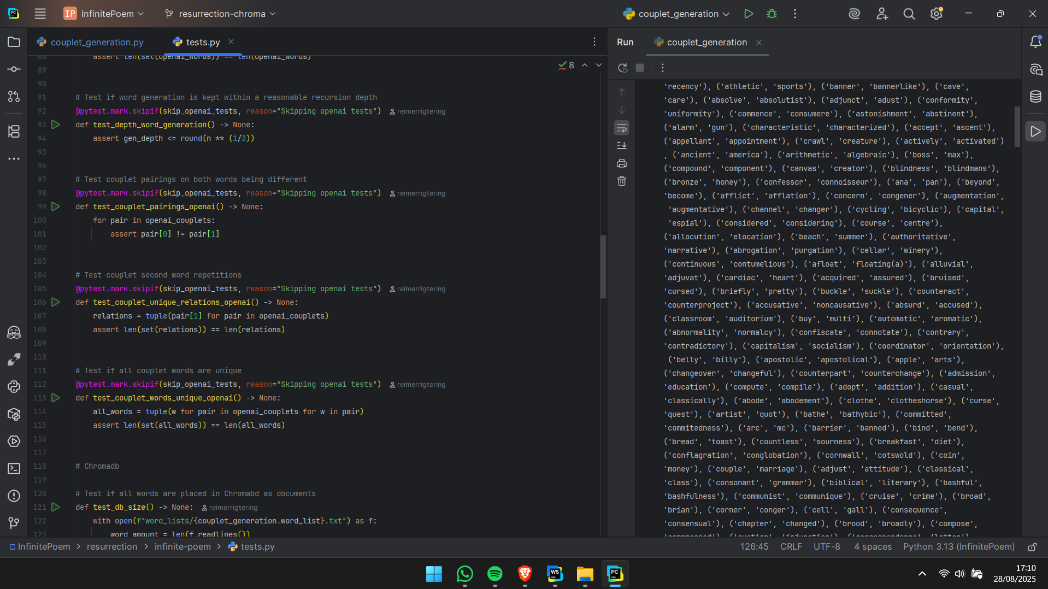The image size is (1048, 589).
Task: Open Python 3.13 interpreter selector
Action: [x=959, y=547]
